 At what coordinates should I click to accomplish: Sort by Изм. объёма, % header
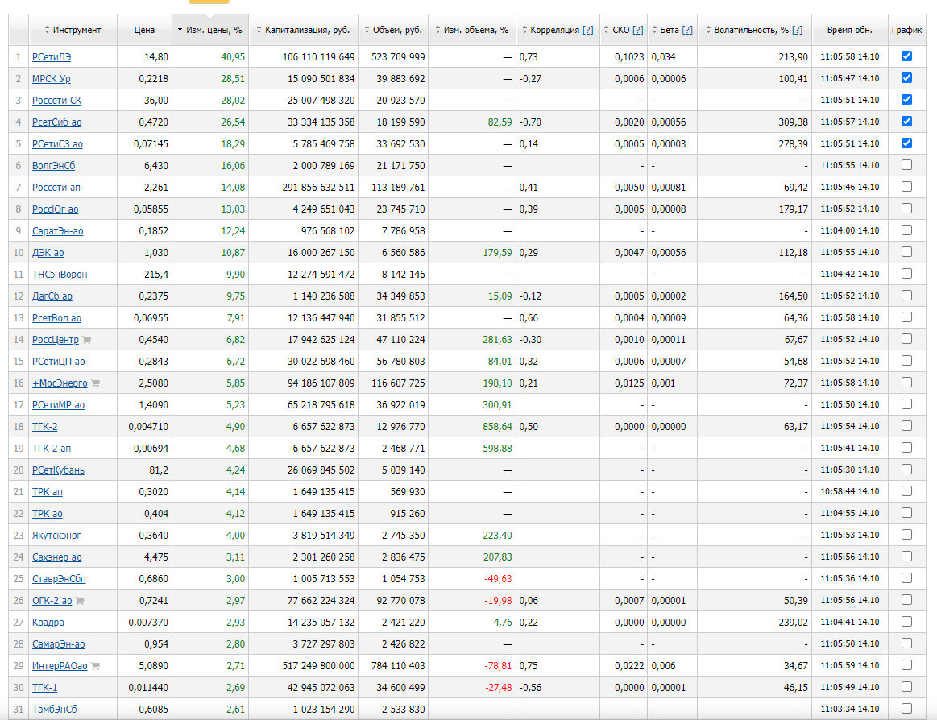(x=471, y=30)
